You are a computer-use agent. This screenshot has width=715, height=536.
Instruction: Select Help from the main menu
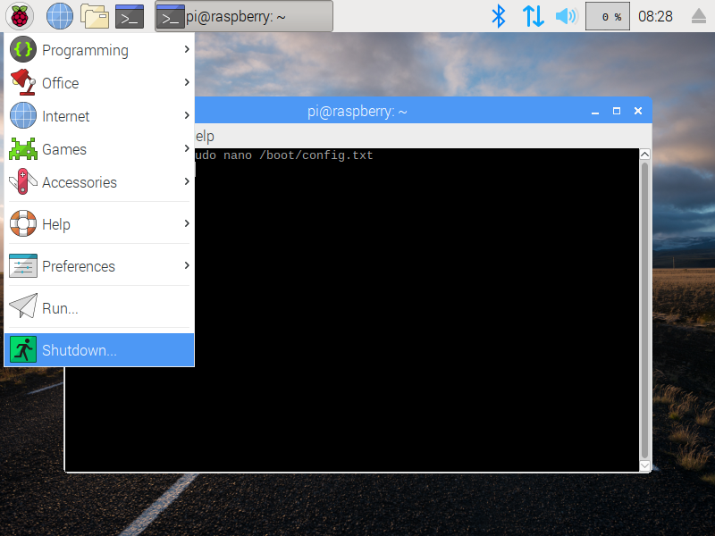(99, 224)
